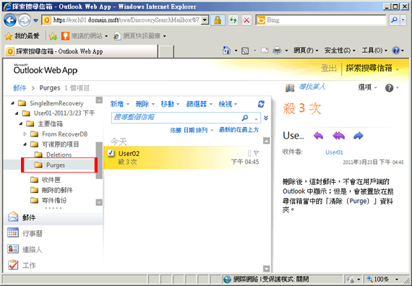Viewport: 412px width, 286px height.
Task: Open the 刪除 delete dropdown
Action: coord(145,104)
